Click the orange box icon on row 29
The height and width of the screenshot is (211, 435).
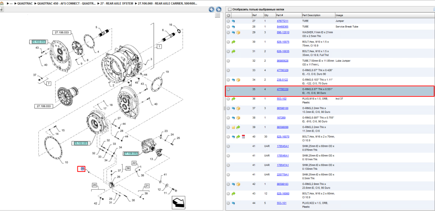coord(238,33)
